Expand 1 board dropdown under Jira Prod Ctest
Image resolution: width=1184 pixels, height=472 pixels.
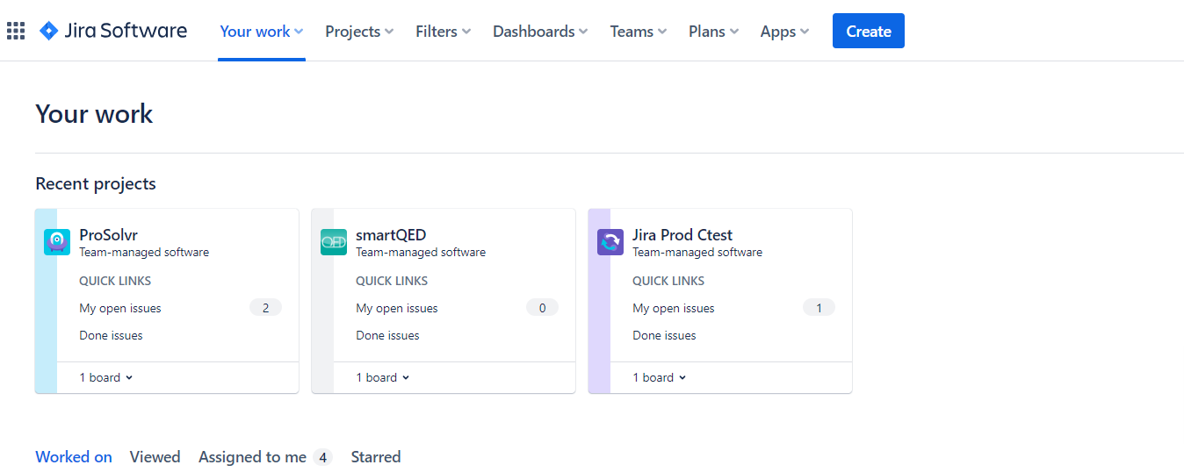660,377
